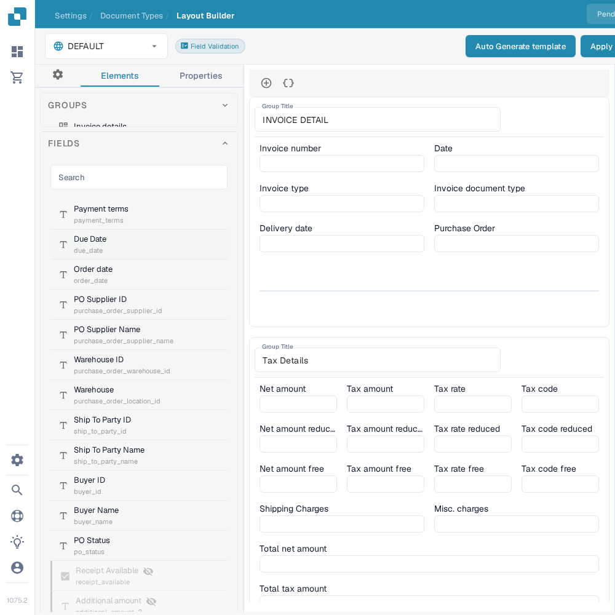Edit the Tax Details group title field
The image size is (615, 615).
[378, 360]
